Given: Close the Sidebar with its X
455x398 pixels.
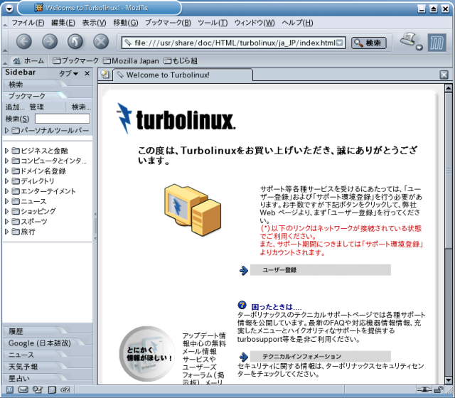Looking at the screenshot, I should (87, 73).
